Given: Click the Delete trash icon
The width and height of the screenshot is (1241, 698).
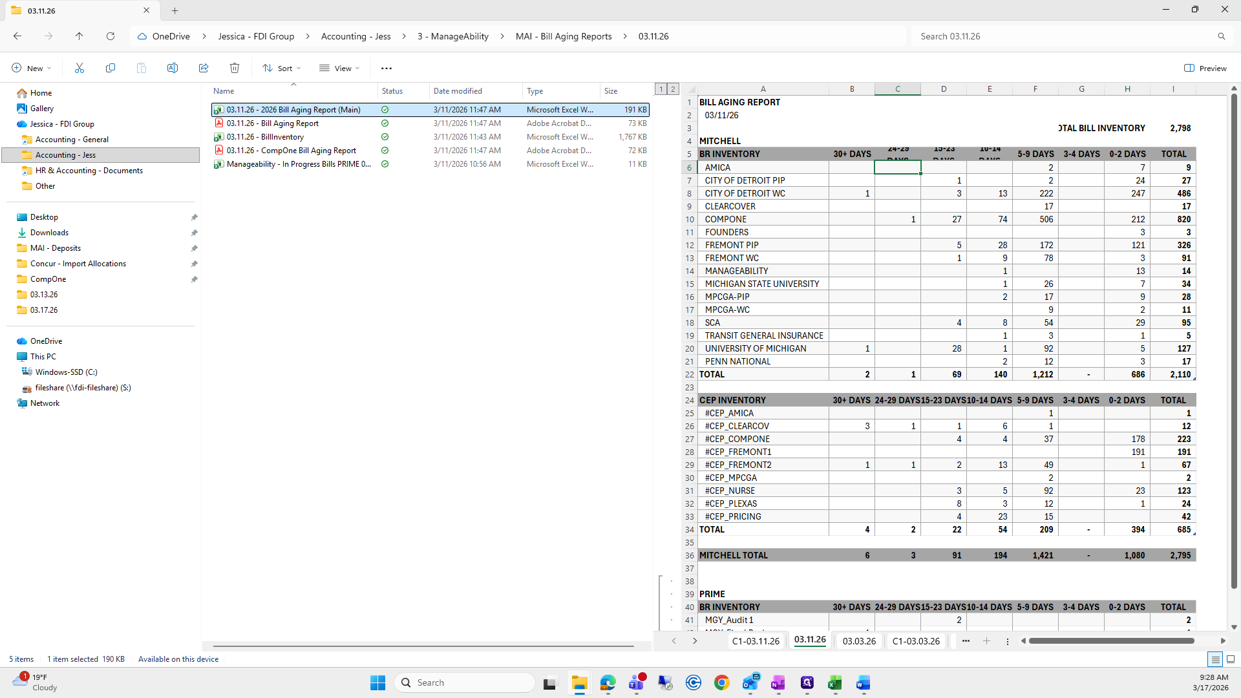Looking at the screenshot, I should coord(235,68).
